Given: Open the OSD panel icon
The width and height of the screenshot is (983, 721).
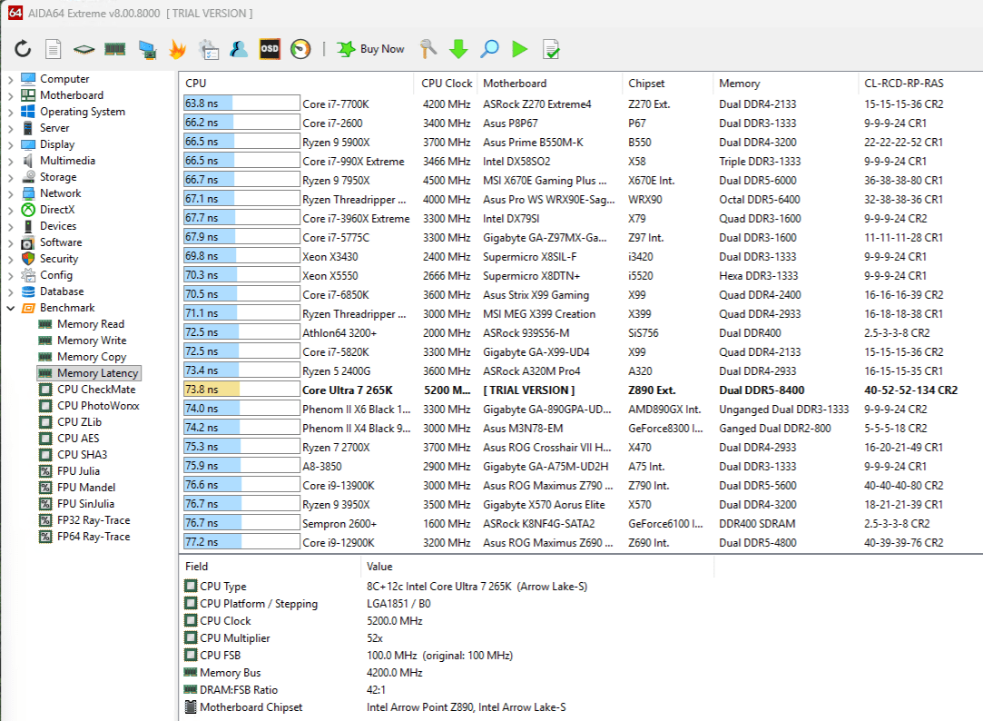Looking at the screenshot, I should point(270,49).
